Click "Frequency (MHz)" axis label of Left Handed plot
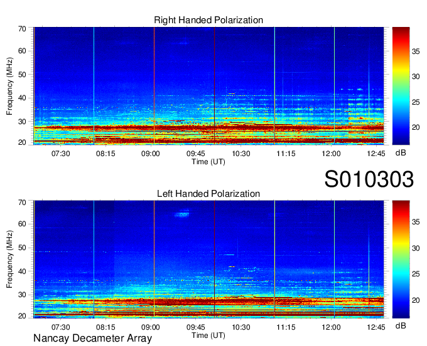The height and width of the screenshot is (346, 427). (x=9, y=259)
